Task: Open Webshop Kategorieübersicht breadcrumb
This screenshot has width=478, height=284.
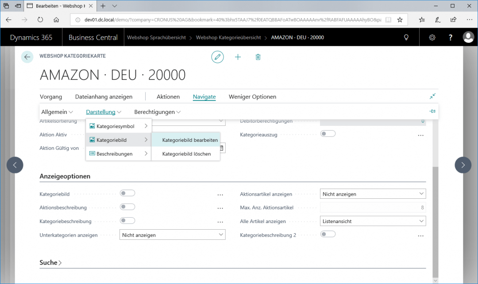Action: [228, 38]
